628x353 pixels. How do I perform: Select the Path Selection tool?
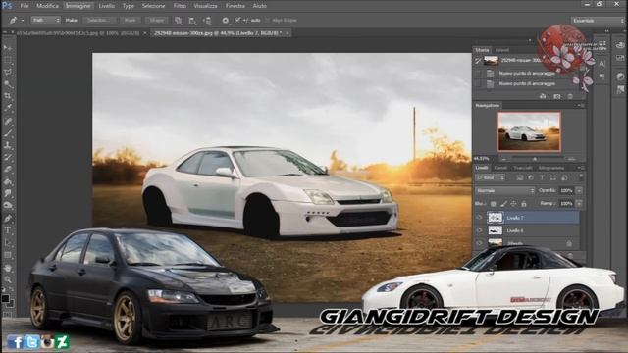point(8,243)
